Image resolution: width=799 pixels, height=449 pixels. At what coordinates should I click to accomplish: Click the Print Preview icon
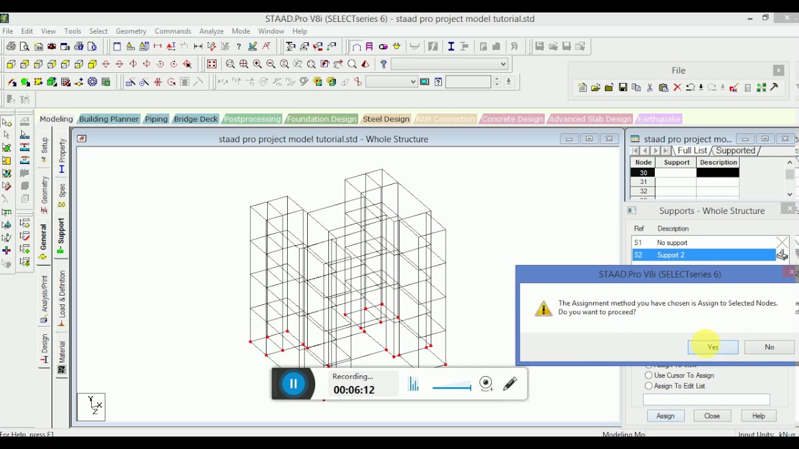(x=24, y=47)
